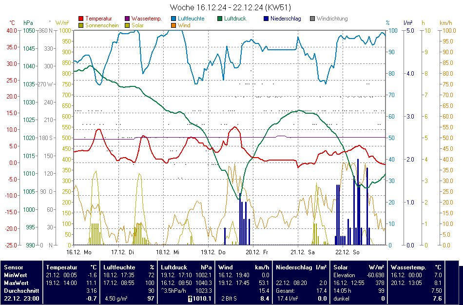This screenshot has width=463, height=305.
Task: Click the current humidity value 97
Action: tap(151, 299)
